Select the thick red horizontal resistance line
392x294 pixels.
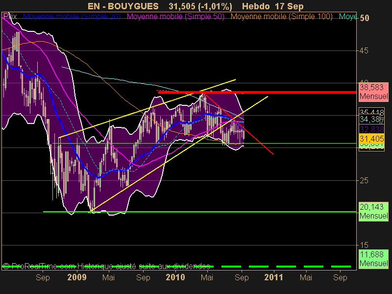258,92
